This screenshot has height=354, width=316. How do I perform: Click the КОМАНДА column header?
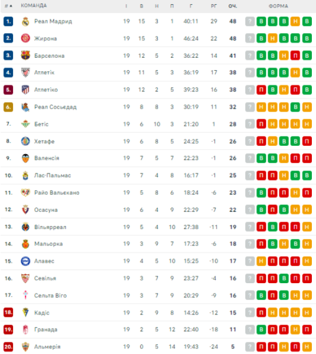(x=34, y=6)
